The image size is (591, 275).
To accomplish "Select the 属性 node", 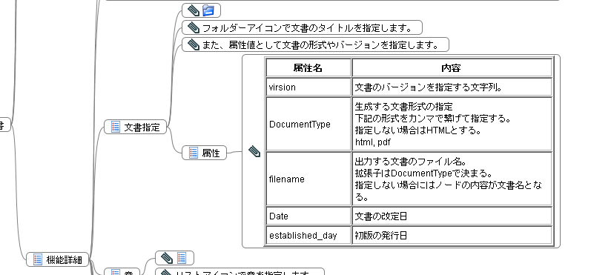I will pyautogui.click(x=204, y=153).
